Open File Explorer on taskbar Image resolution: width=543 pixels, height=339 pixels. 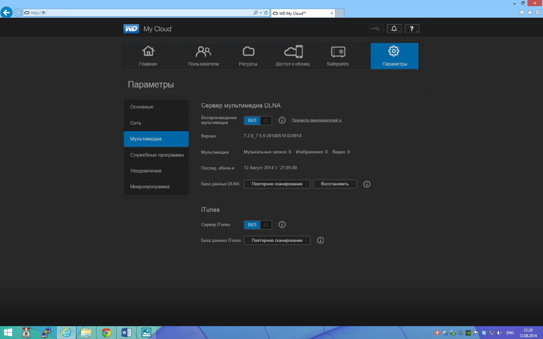86,333
